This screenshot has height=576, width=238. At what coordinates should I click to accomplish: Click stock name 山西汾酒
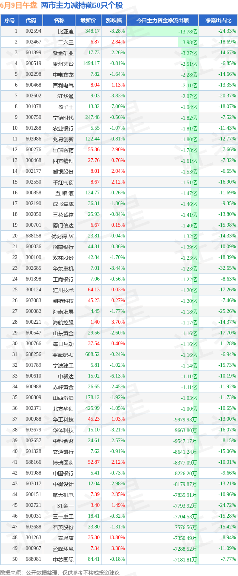click(x=63, y=398)
